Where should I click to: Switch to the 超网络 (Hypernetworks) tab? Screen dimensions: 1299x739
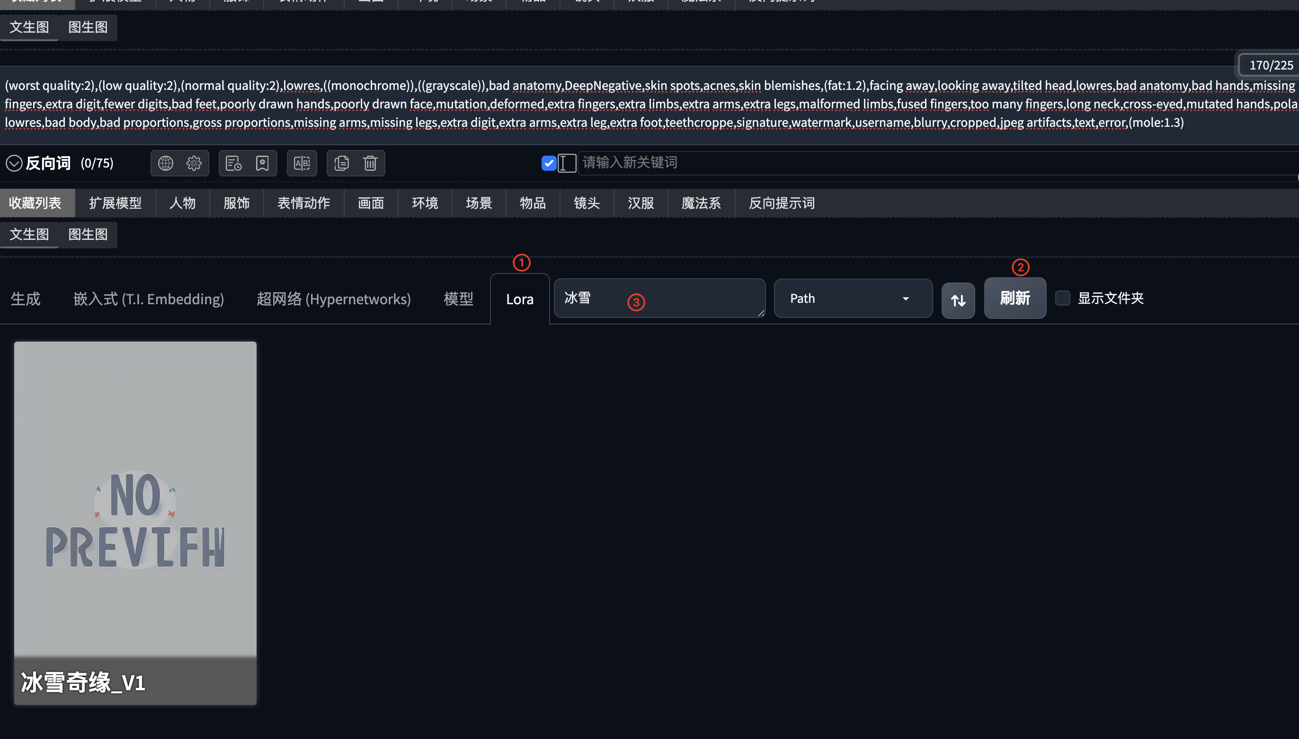point(333,299)
